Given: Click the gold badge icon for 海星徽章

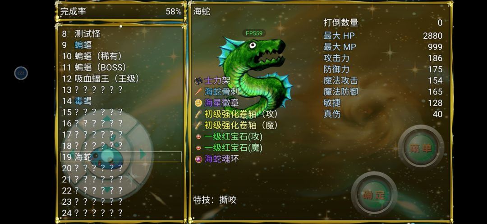Looking at the screenshot, I should [x=198, y=103].
